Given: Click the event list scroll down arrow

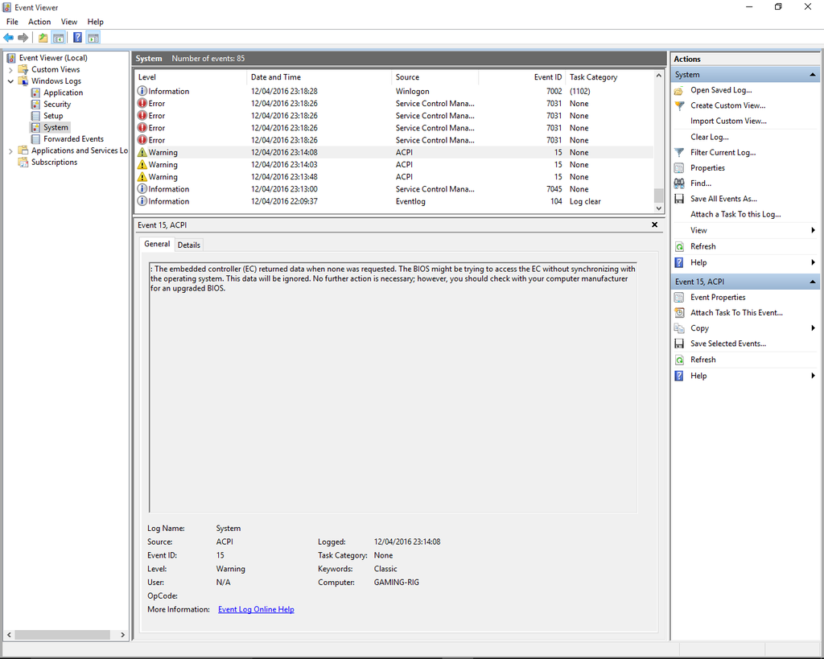Looking at the screenshot, I should tap(658, 208).
